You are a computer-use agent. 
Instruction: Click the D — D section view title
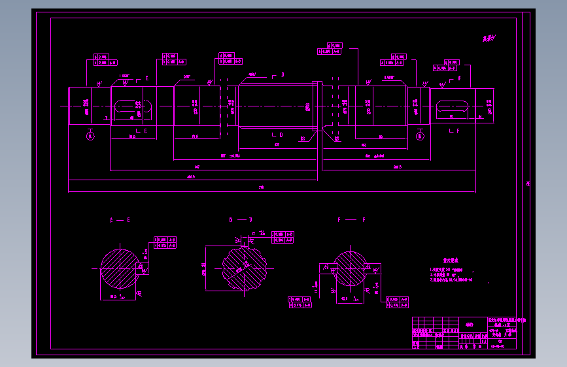(x=241, y=219)
